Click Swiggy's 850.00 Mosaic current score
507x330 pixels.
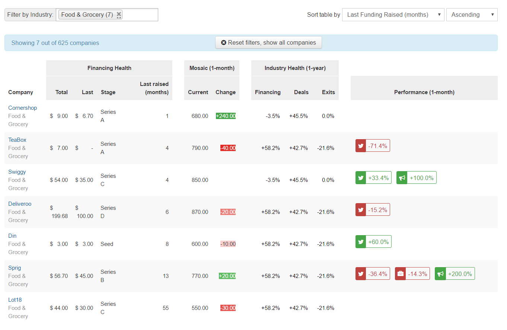(200, 180)
